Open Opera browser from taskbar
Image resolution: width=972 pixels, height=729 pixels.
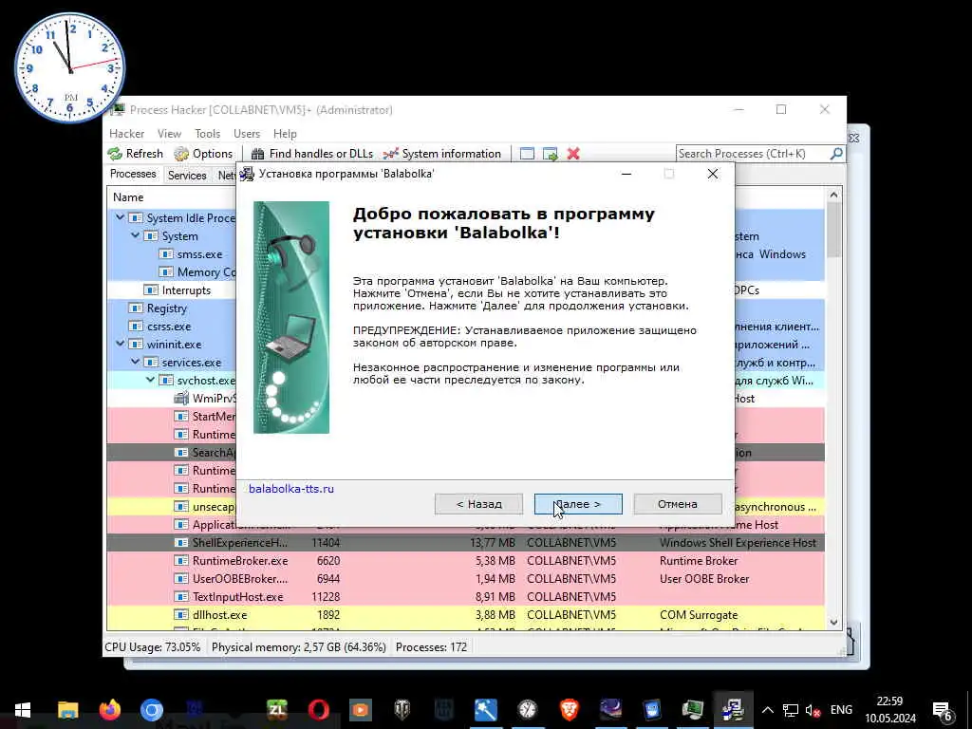coord(319,710)
